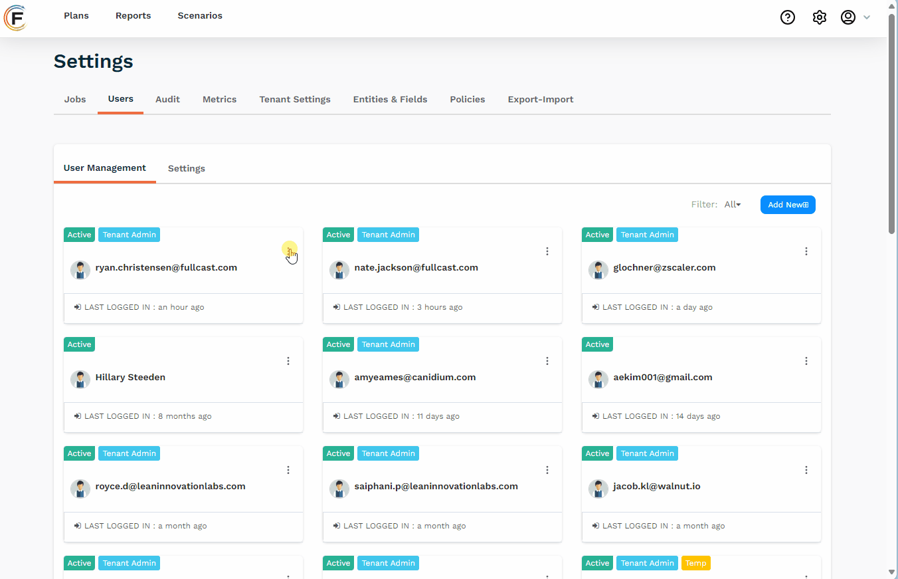
Task: Click the scrollbar up arrow
Action: point(892,5)
